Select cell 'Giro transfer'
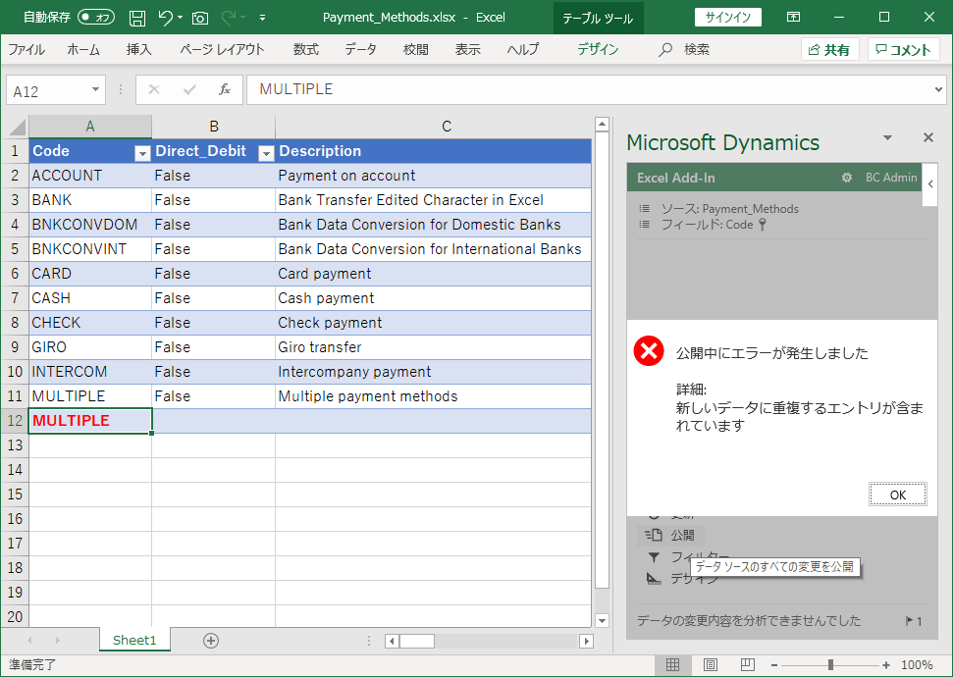The width and height of the screenshot is (953, 677). [x=433, y=347]
